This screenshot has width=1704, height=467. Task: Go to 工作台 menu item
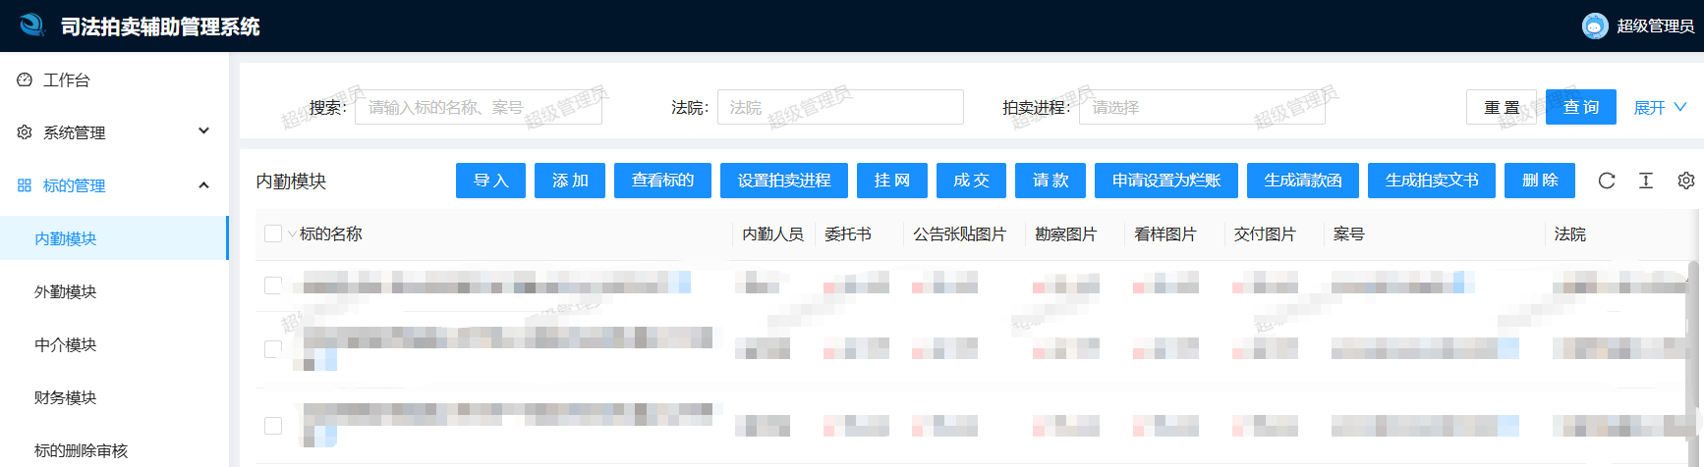114,79
